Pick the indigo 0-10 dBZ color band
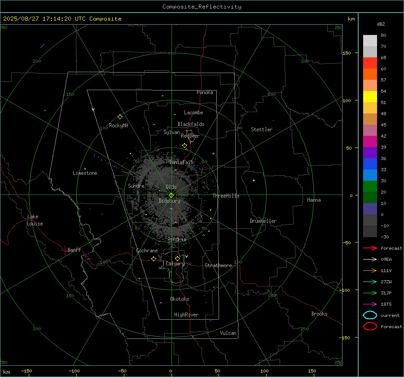The height and width of the screenshot is (377, 404). click(x=370, y=209)
